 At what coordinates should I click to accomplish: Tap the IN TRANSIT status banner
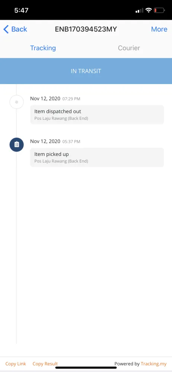(x=86, y=71)
